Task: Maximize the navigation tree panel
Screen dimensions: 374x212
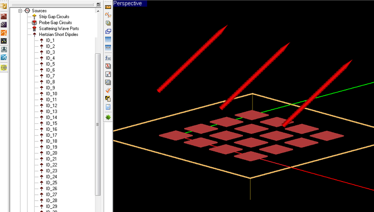Action: pos(98,4)
